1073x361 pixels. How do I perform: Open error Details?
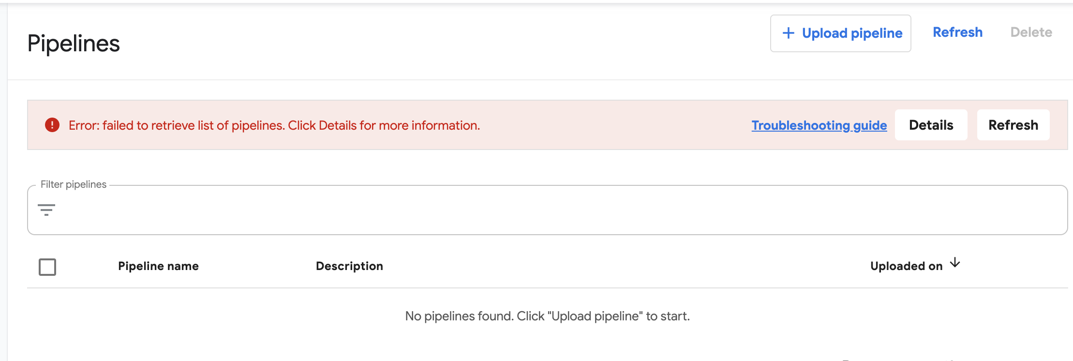pyautogui.click(x=931, y=125)
